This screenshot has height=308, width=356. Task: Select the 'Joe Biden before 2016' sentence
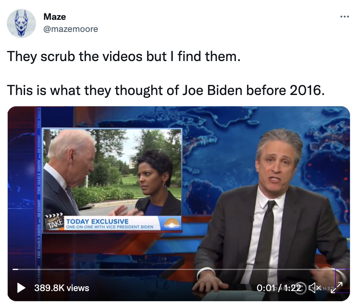pos(166,90)
